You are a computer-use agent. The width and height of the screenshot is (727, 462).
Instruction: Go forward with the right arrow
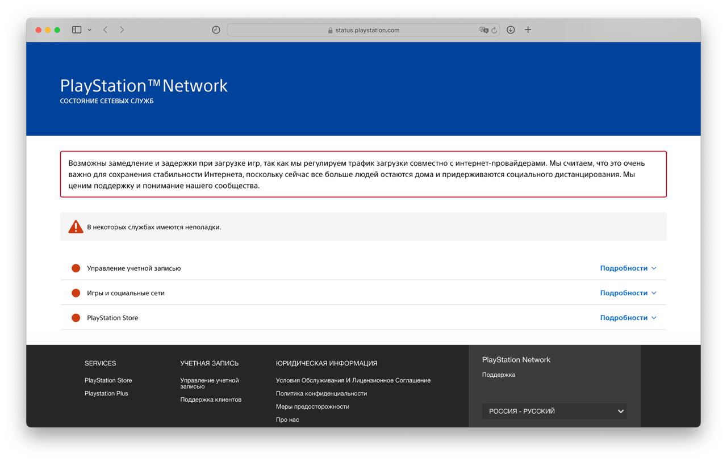click(x=122, y=30)
